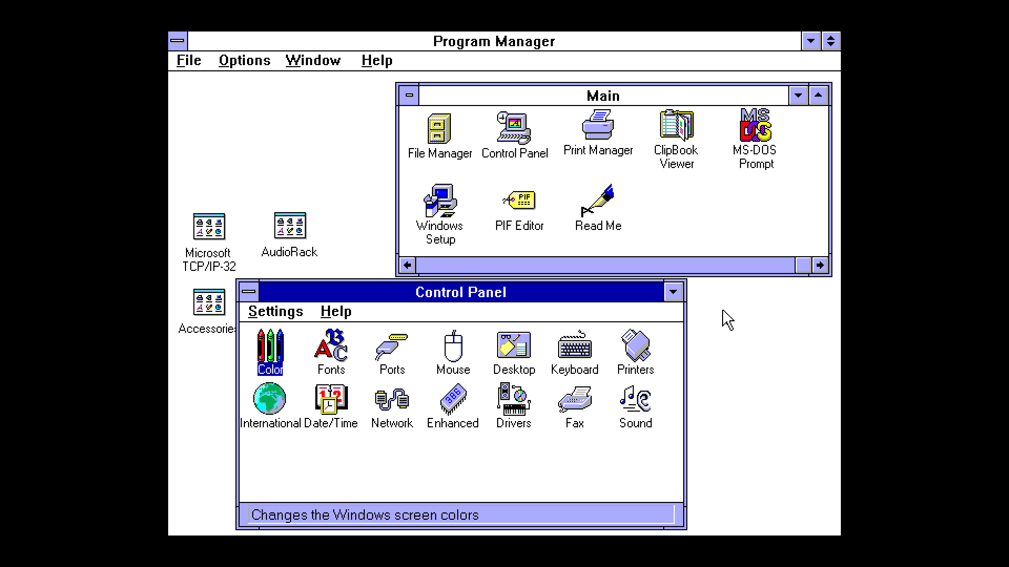Open the Options menu in Program Manager
1009x567 pixels.
click(244, 60)
